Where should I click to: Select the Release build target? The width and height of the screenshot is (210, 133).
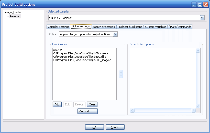[x=14, y=16]
